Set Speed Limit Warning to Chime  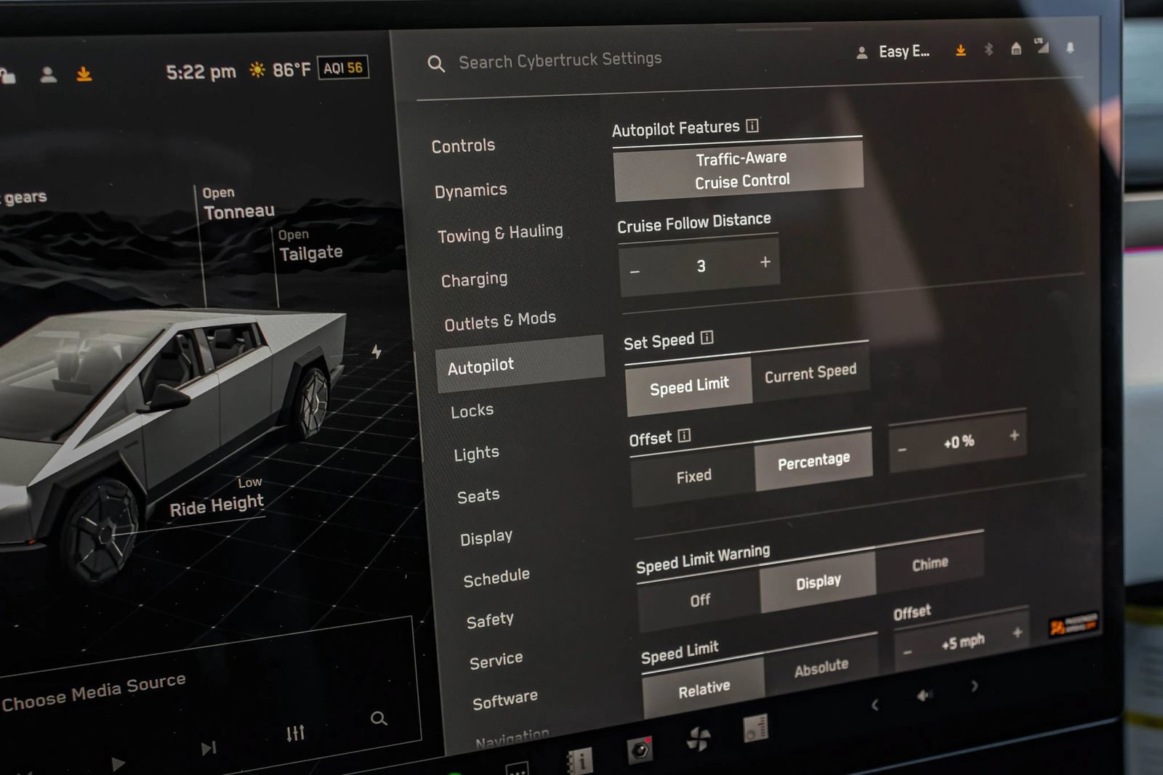[930, 564]
